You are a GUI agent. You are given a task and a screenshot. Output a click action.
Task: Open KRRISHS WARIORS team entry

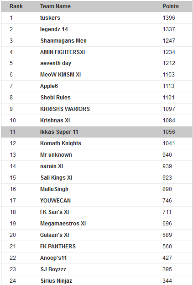[x=65, y=109]
